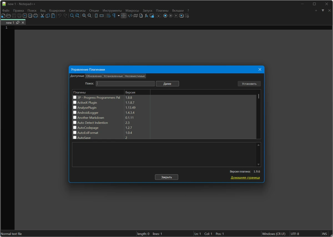The height and width of the screenshot is (237, 333).
Task: Toggle the indent guide icon
Action: coord(123,16)
